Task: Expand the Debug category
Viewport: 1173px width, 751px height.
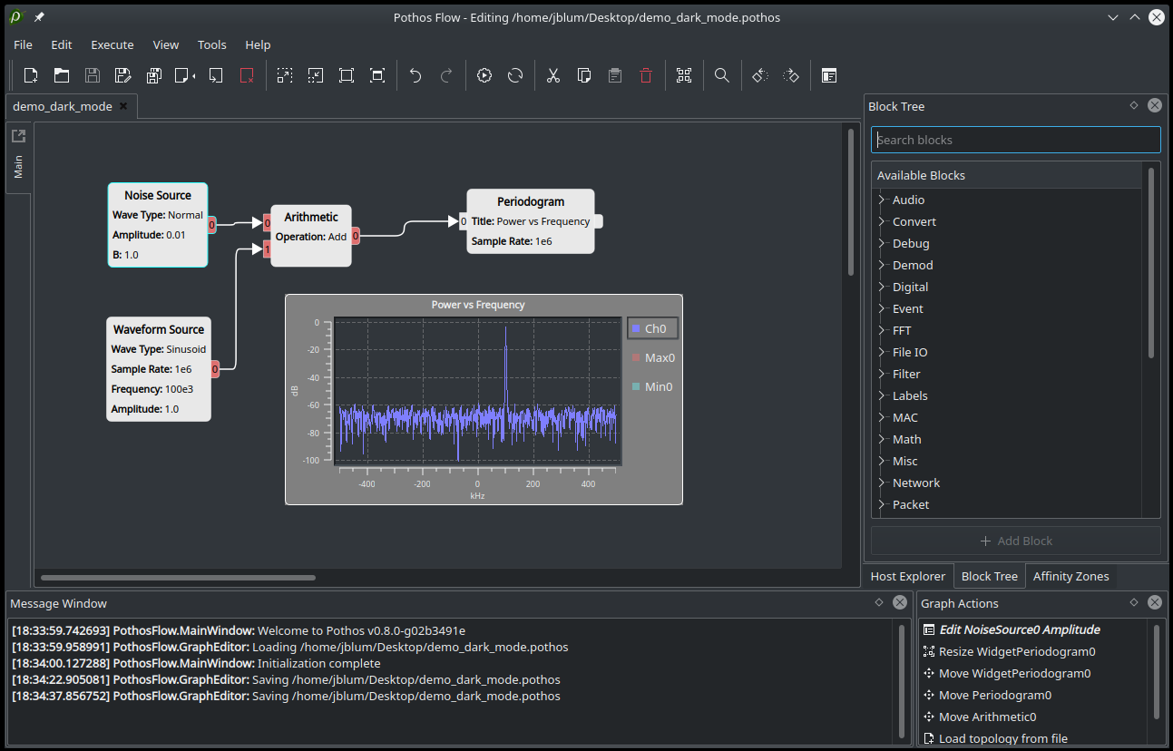Action: (882, 243)
